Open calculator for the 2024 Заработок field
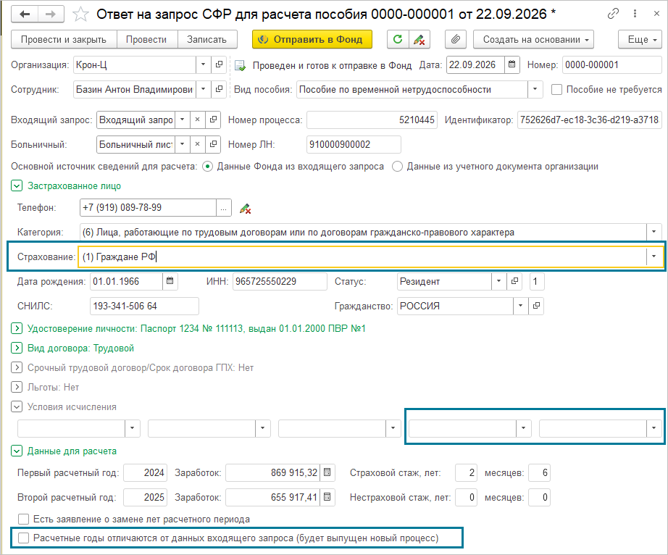 327,472
